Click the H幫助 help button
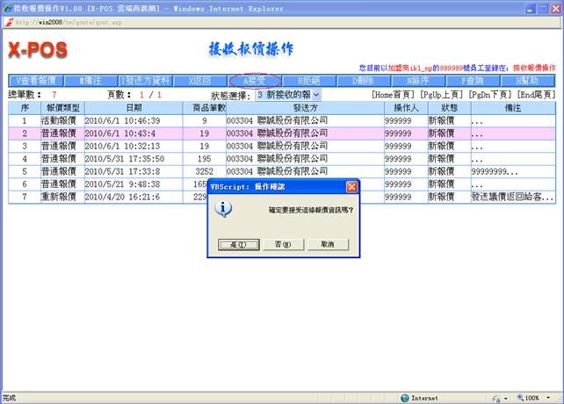This screenshot has height=404, width=564. (527, 81)
